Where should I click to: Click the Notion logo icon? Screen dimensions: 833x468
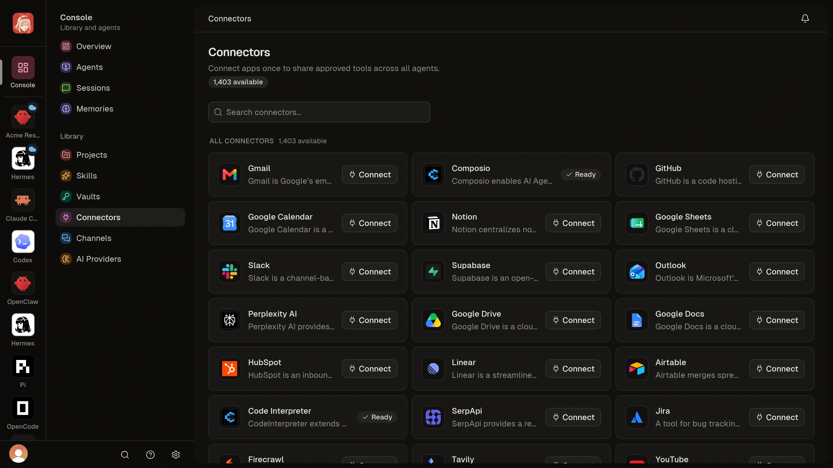coord(433,223)
